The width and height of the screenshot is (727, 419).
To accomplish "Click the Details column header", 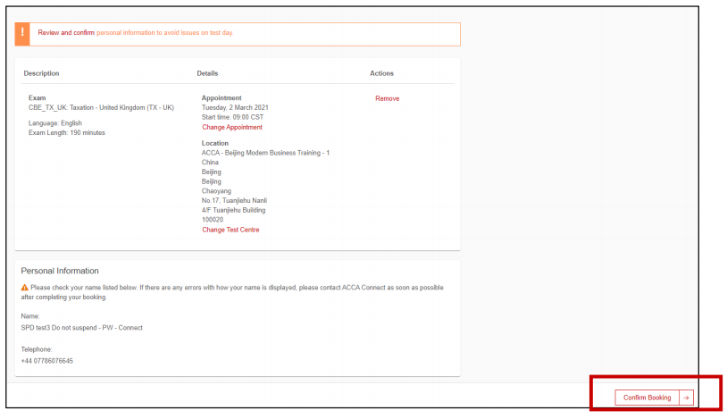I will [x=207, y=73].
